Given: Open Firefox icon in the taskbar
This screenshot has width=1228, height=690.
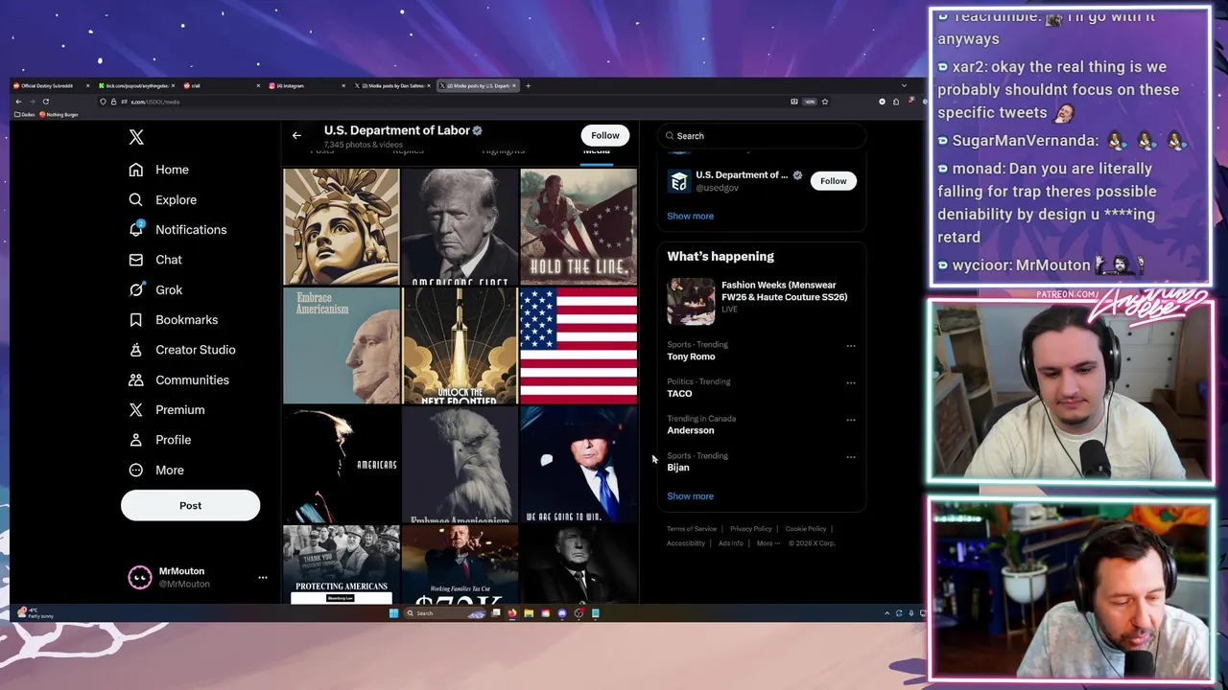Looking at the screenshot, I should (512, 613).
